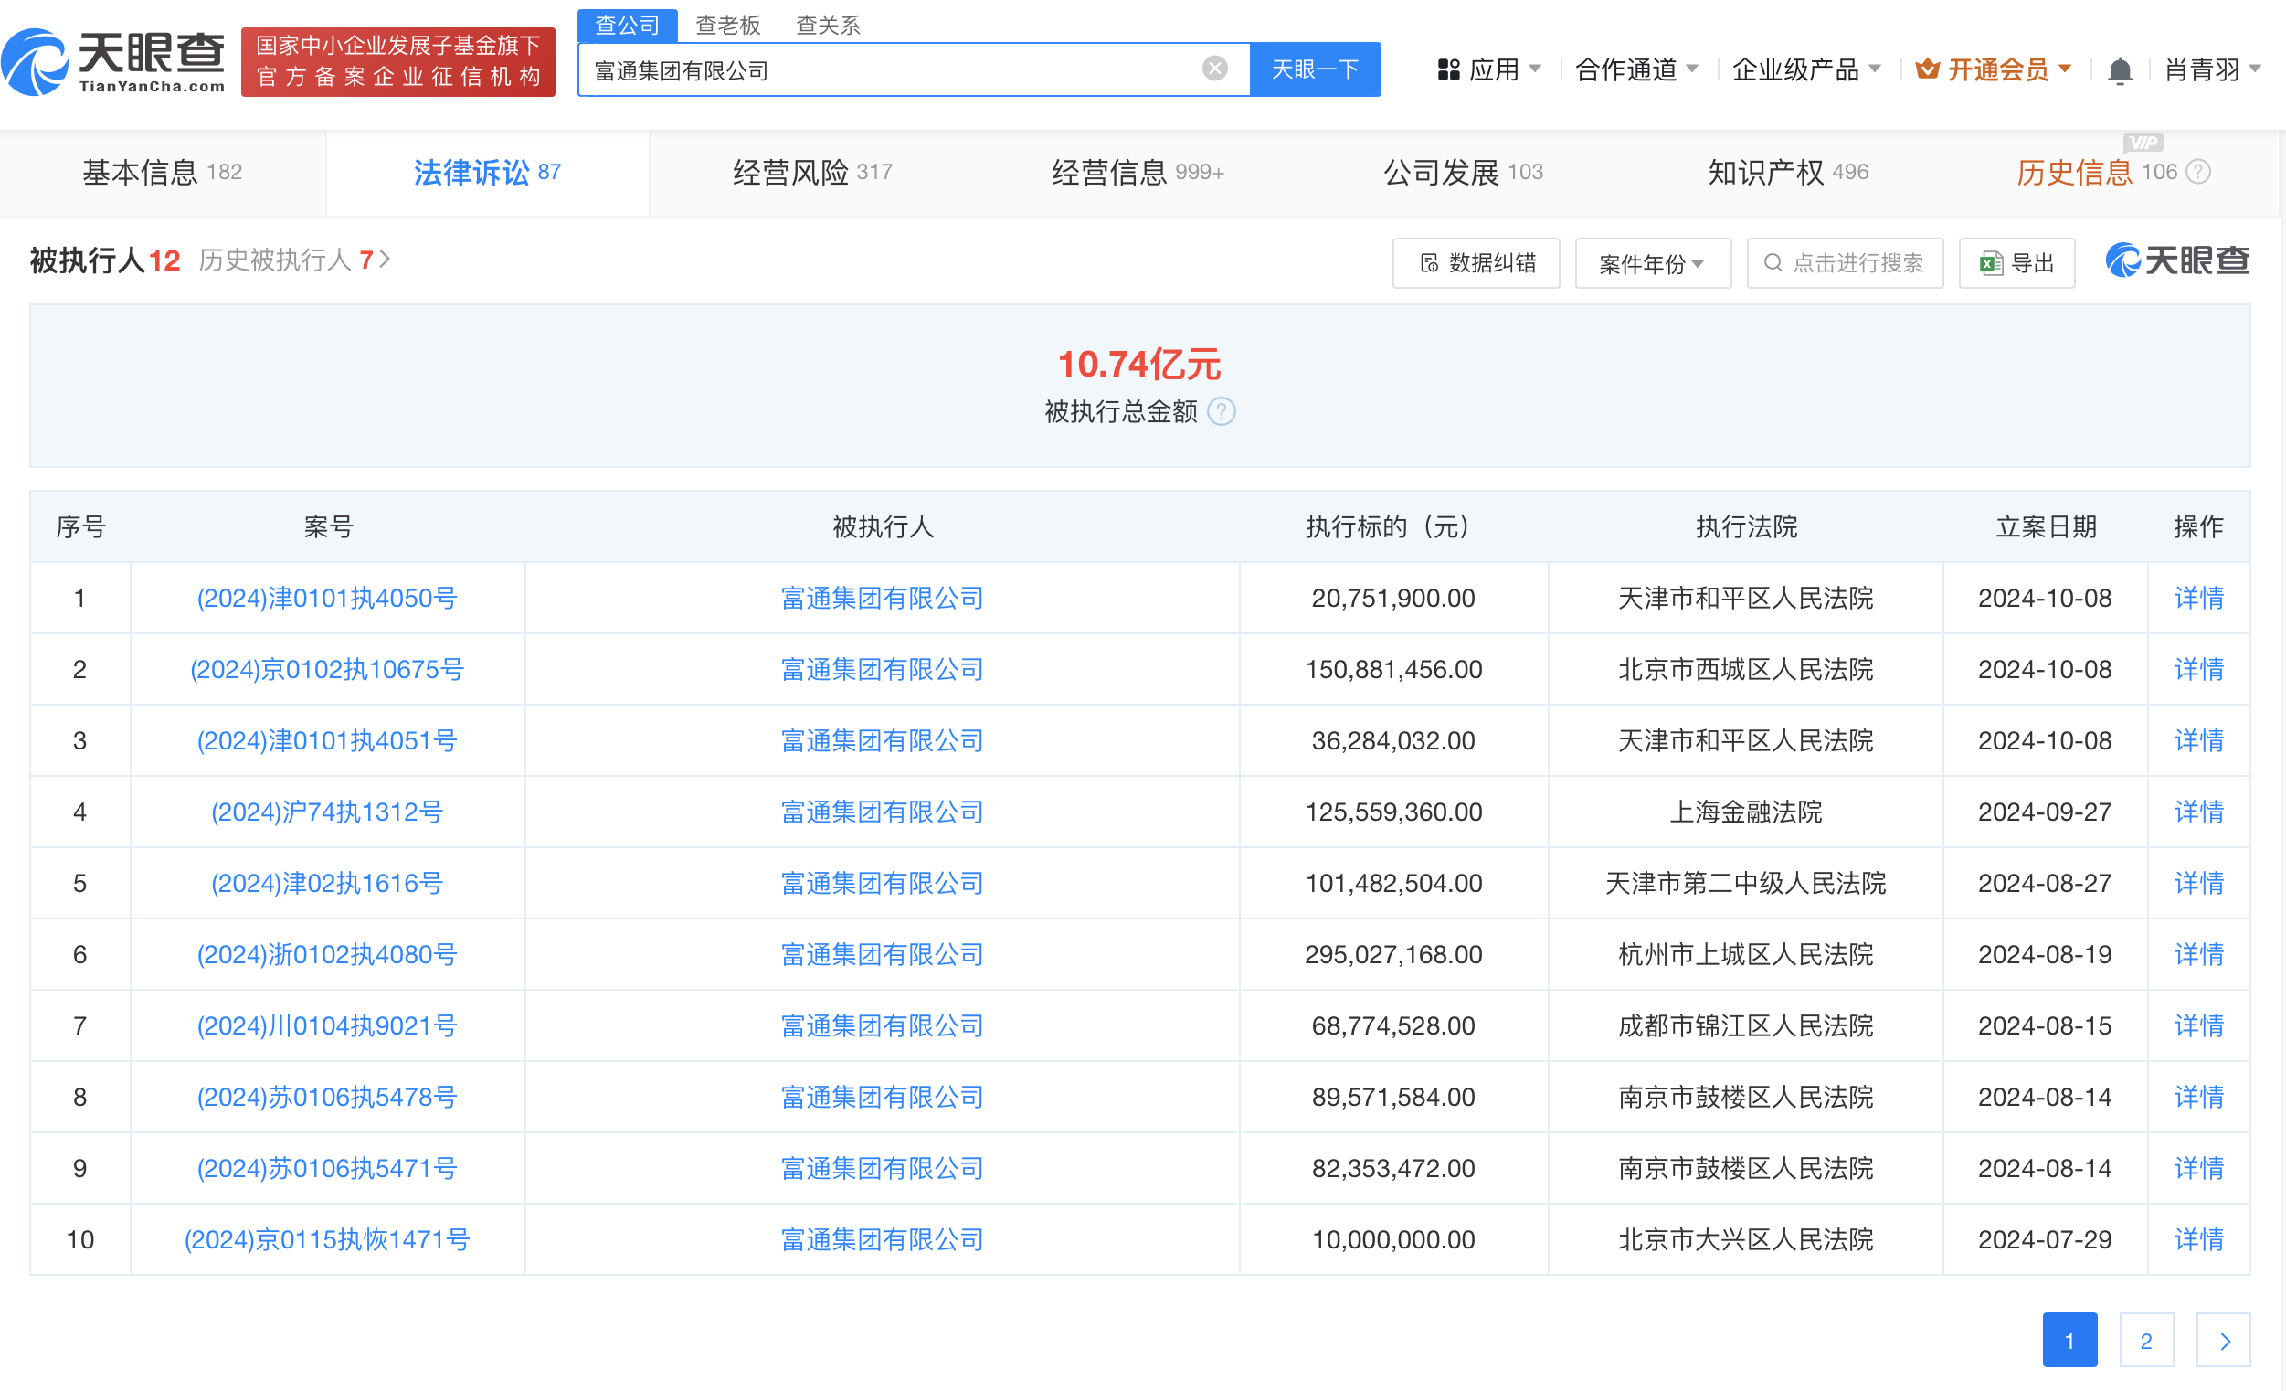Click the 执行标的（元） column header
Viewport: 2286px width, 1391px height.
(x=1392, y=527)
